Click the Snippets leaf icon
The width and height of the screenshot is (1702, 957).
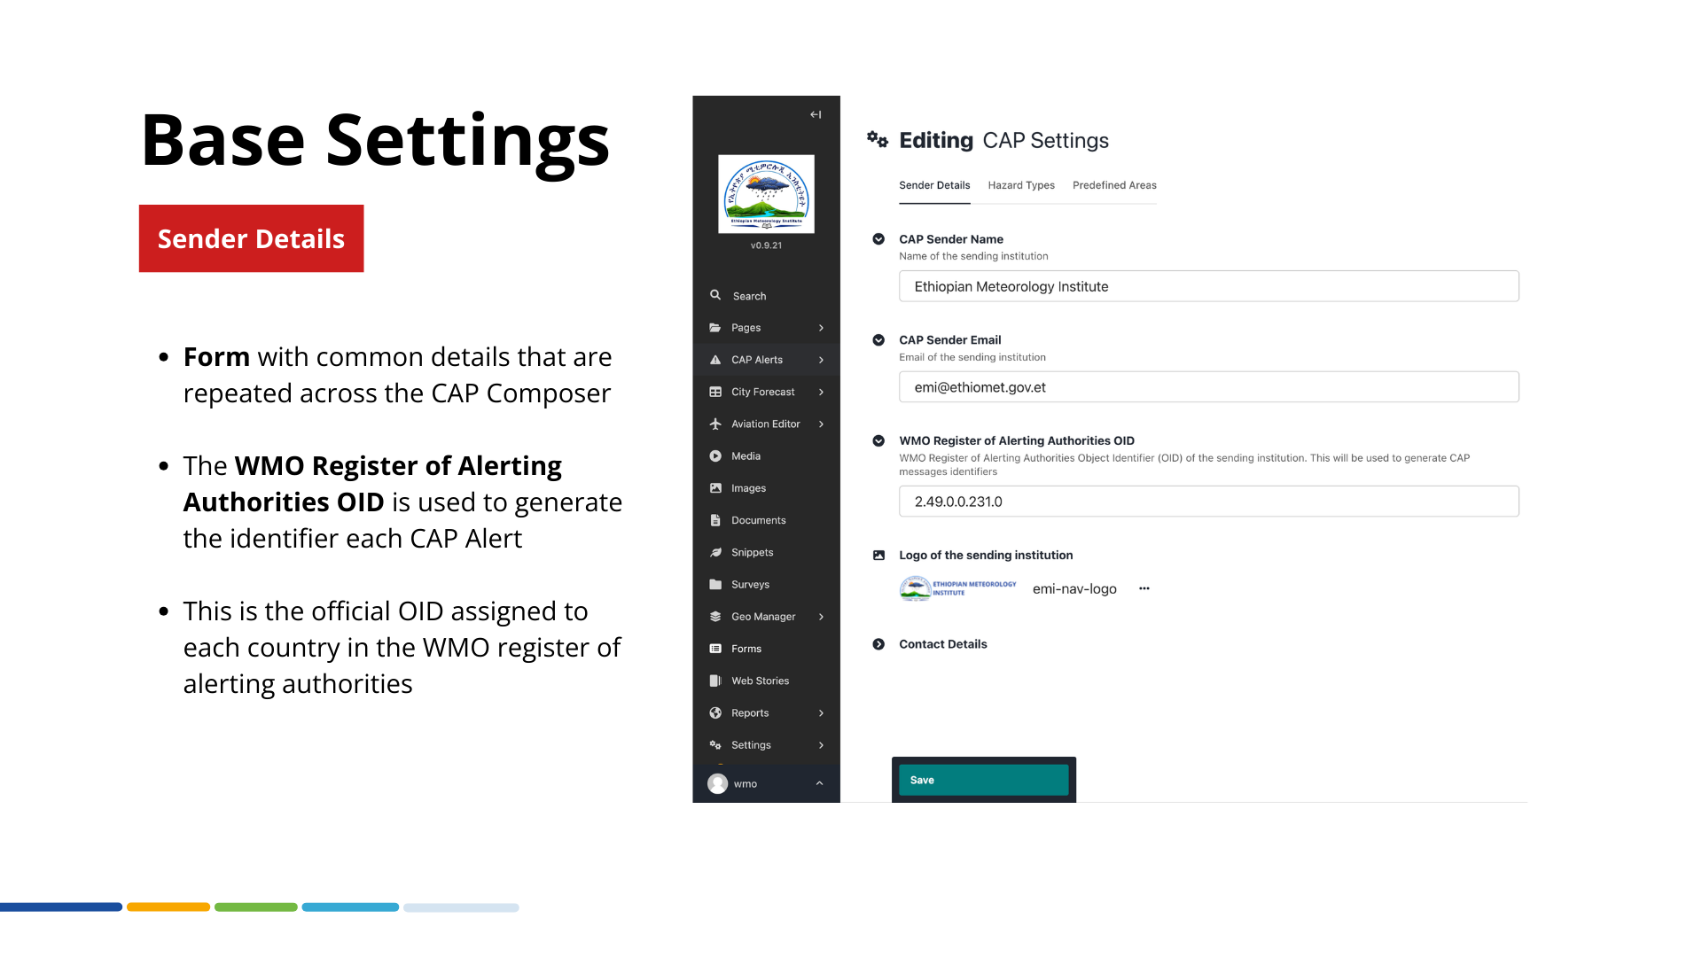715,552
